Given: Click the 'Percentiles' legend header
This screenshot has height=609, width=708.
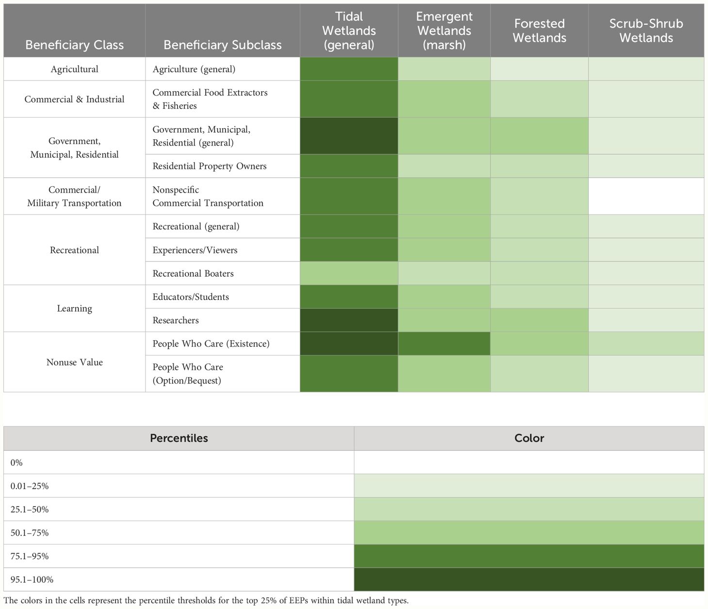Looking at the screenshot, I should coord(179,438).
